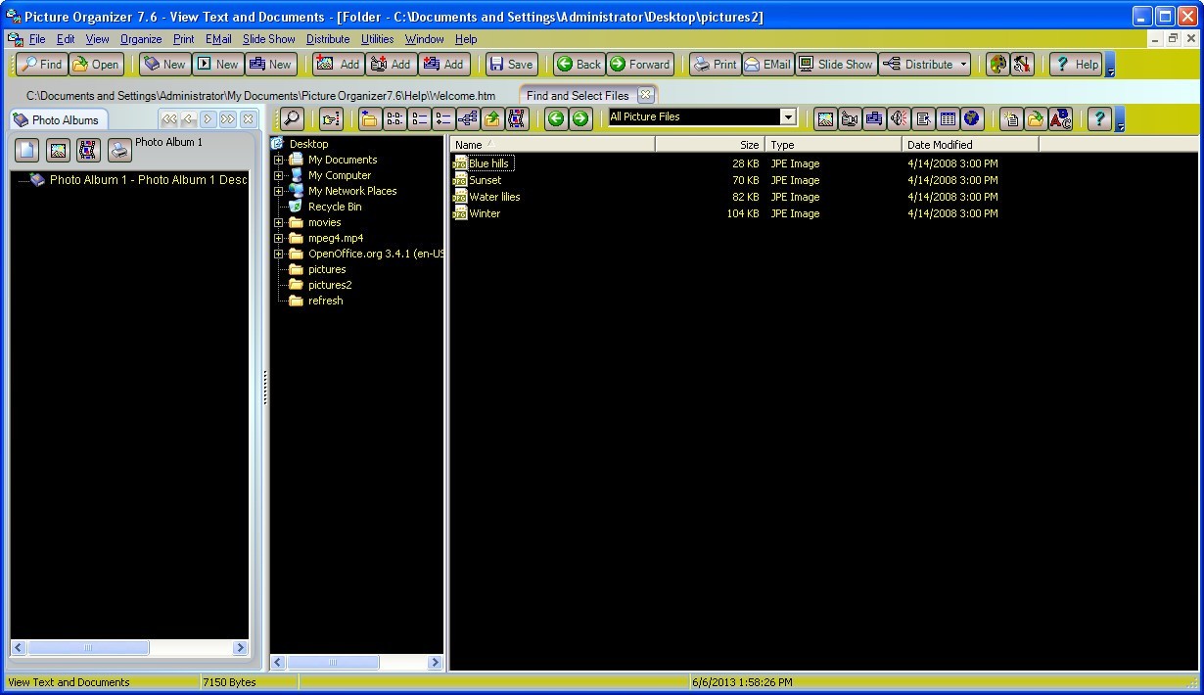This screenshot has width=1204, height=695.
Task: Click the Name column header to sort
Action: pos(470,144)
